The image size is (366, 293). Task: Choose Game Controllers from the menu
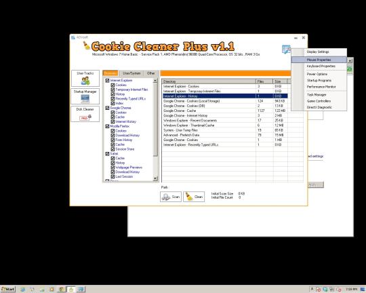pyautogui.click(x=319, y=101)
